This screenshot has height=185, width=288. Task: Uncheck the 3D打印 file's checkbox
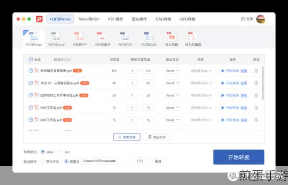[x=31, y=83]
